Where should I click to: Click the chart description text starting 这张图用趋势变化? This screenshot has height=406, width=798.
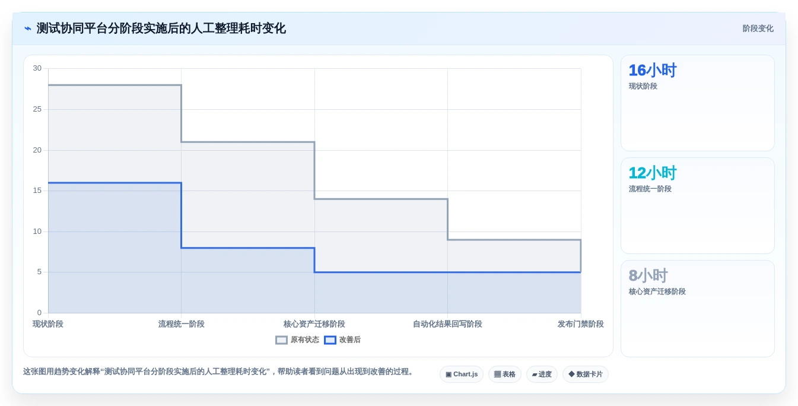coord(219,372)
